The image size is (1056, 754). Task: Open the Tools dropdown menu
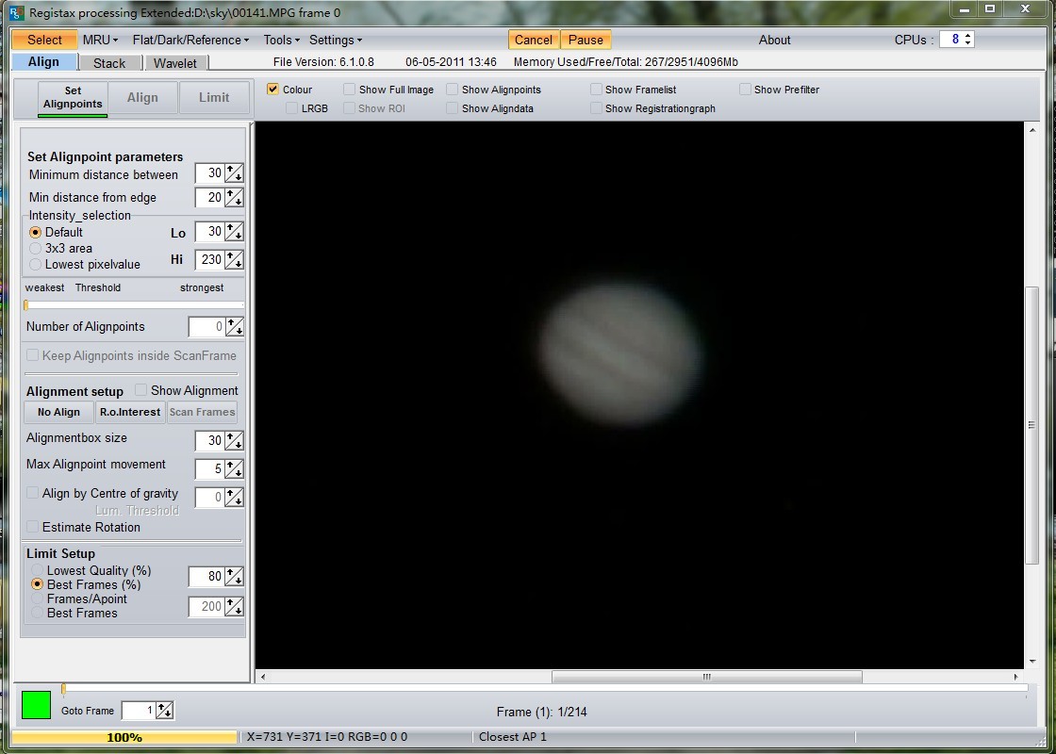pyautogui.click(x=282, y=40)
